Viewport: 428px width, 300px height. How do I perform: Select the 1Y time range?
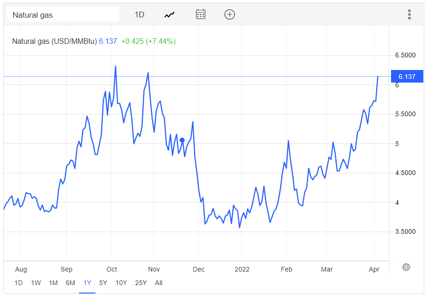[87, 283]
